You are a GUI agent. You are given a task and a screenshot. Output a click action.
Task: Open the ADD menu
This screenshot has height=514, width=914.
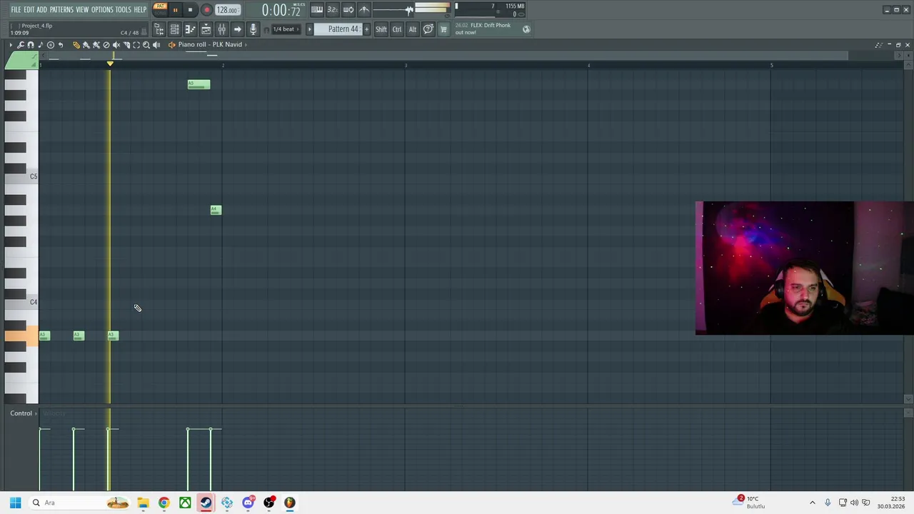42,9
